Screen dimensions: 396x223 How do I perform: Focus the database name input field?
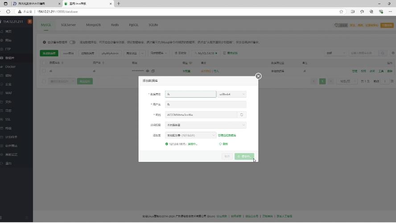pyautogui.click(x=191, y=94)
